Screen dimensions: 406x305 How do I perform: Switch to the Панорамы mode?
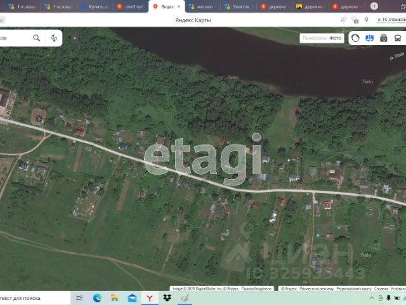(x=315, y=38)
